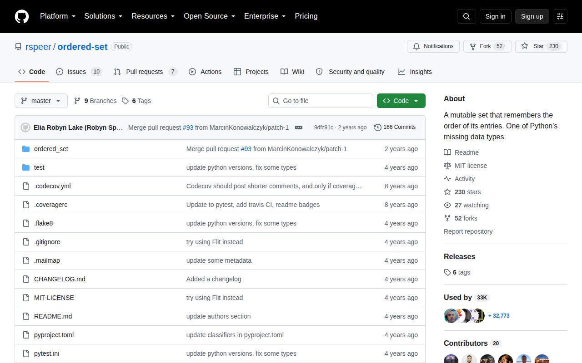Expand commit message ellipsis button
Viewport: 582px width, 363px height.
(x=299, y=128)
